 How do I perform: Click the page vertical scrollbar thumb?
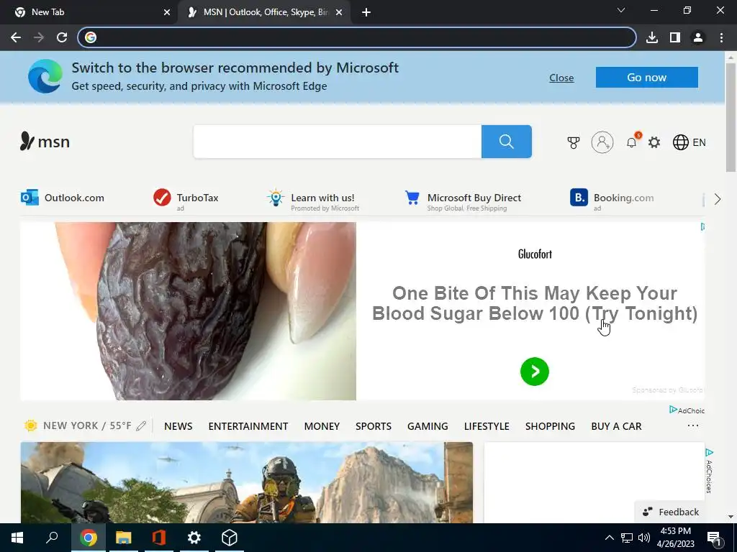click(x=731, y=117)
